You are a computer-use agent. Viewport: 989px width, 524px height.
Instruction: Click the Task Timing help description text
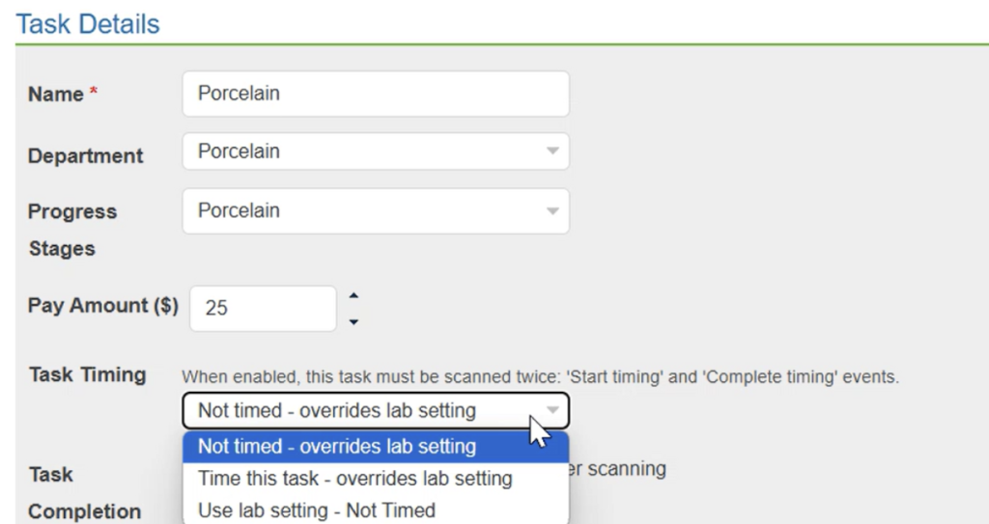[x=540, y=376]
